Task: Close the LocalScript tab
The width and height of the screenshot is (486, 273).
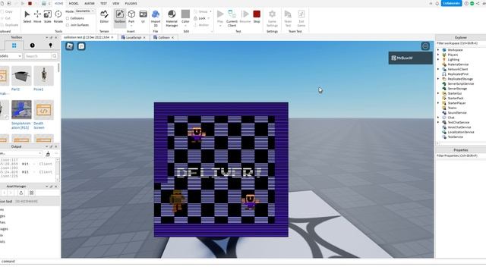Action: [144, 37]
